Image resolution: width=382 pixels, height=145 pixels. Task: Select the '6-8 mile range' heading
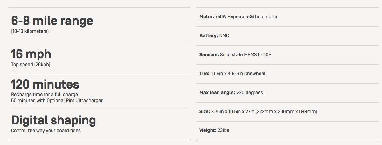coord(52,21)
